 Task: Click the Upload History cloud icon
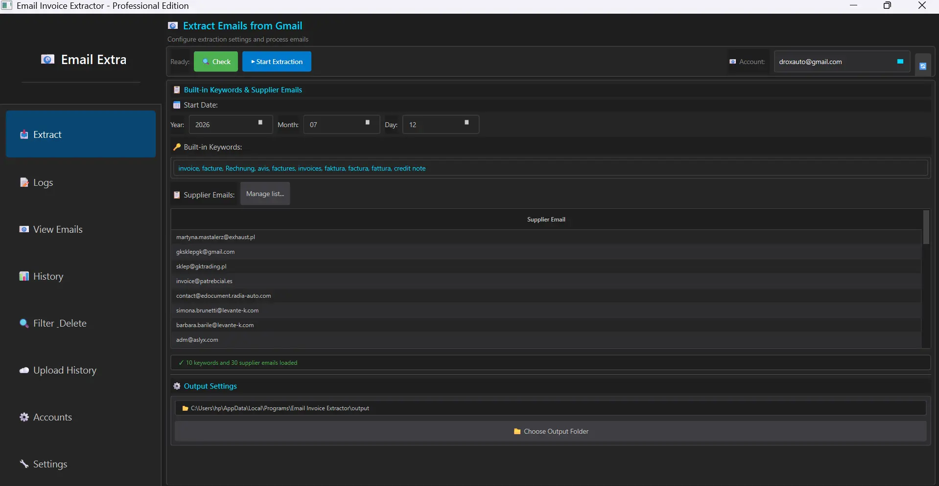(24, 370)
